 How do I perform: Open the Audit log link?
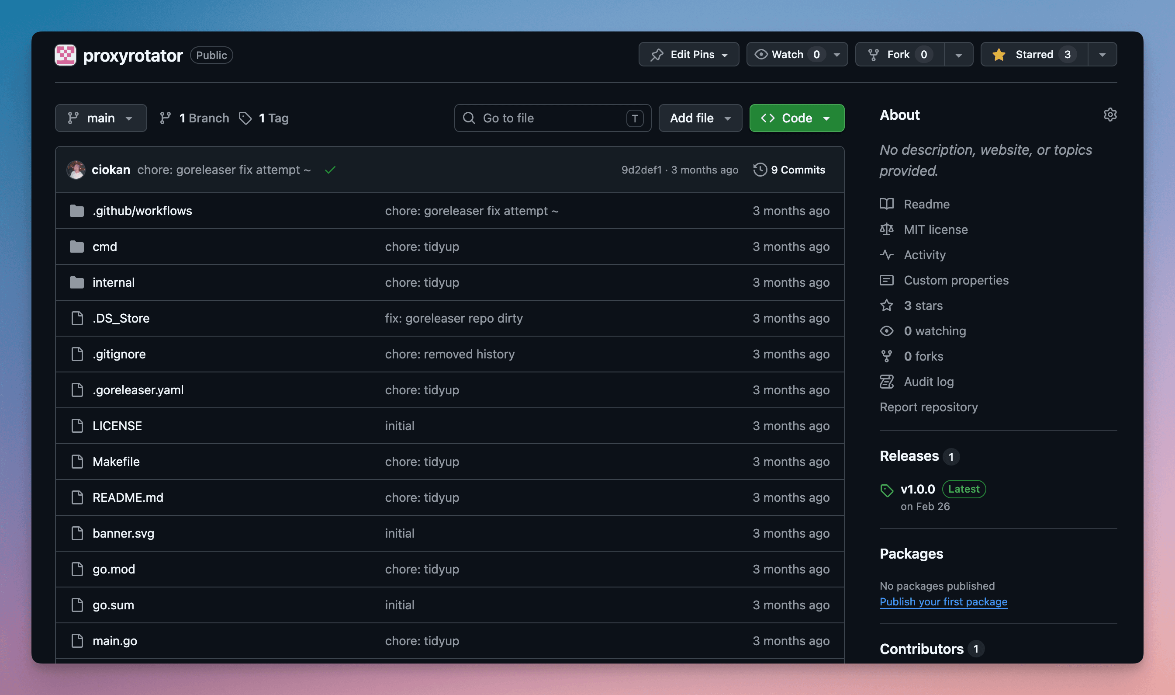click(x=929, y=382)
